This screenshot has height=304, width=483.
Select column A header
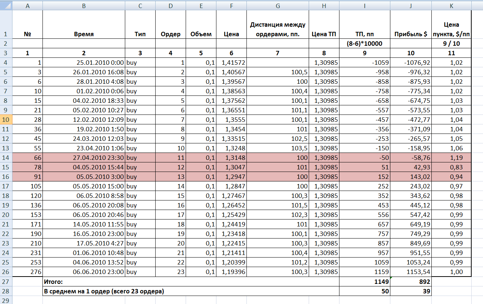(x=27, y=5)
